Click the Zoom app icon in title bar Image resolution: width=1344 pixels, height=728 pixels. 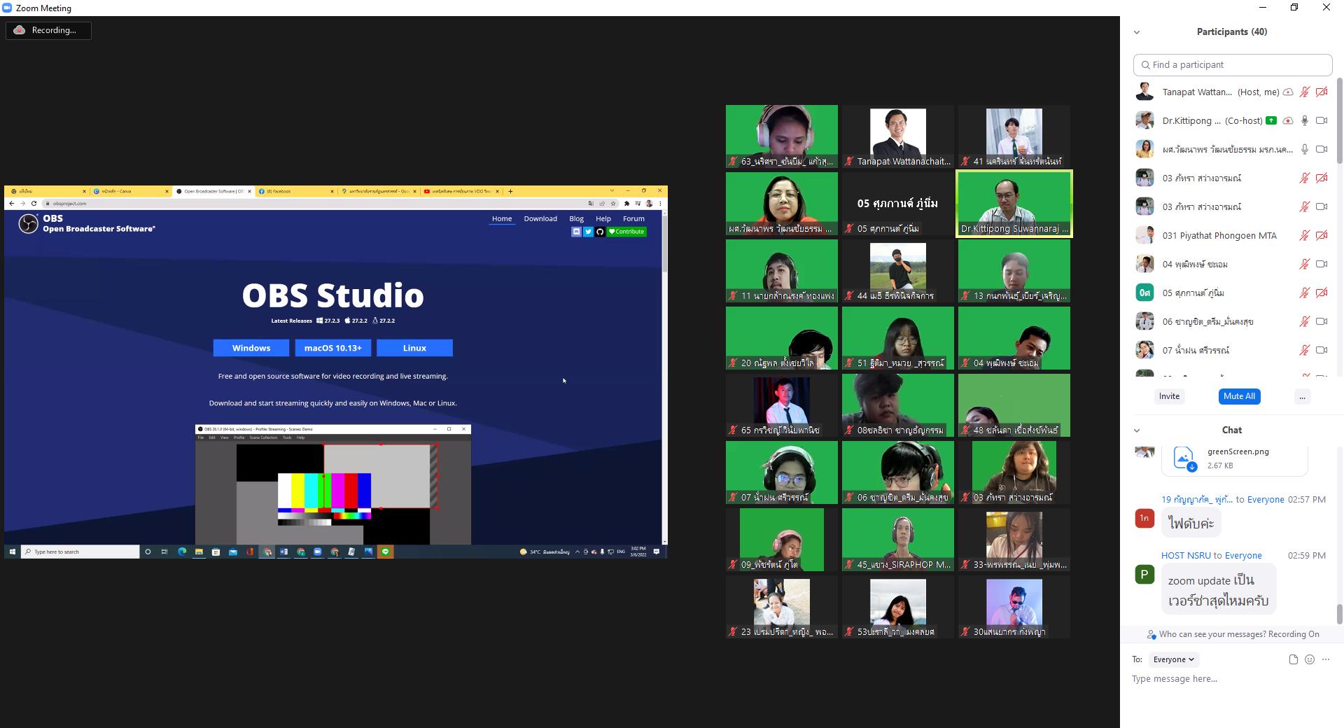tap(7, 8)
